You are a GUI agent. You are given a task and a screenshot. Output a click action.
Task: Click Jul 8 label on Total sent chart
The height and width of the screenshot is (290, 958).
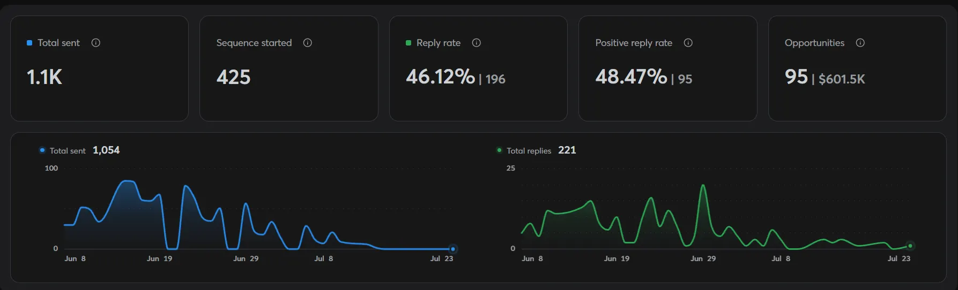tap(324, 258)
